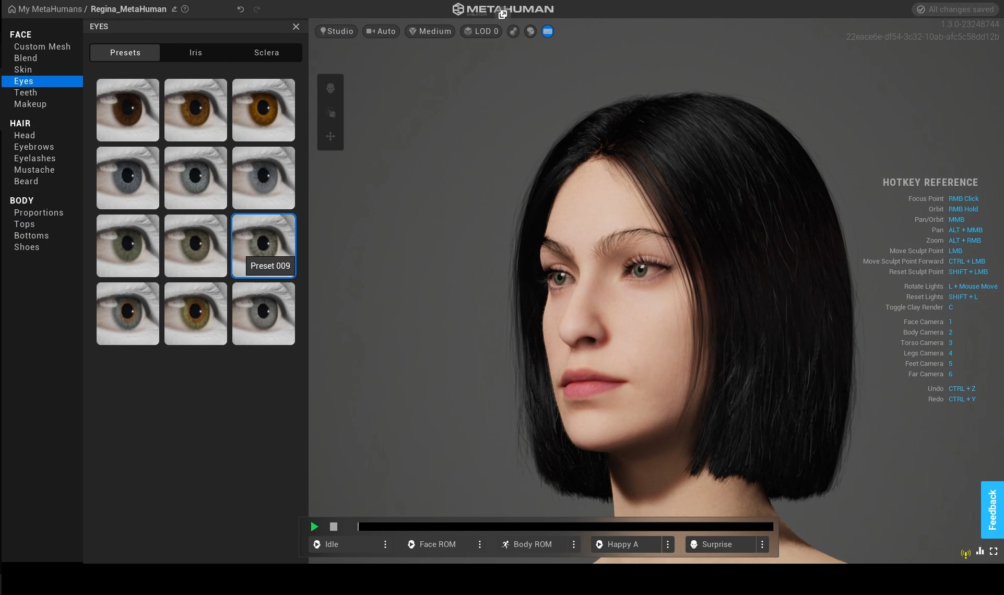Toggle hotkey reference keyboard icon
Viewport: 1004px width, 595px height.
click(x=547, y=31)
